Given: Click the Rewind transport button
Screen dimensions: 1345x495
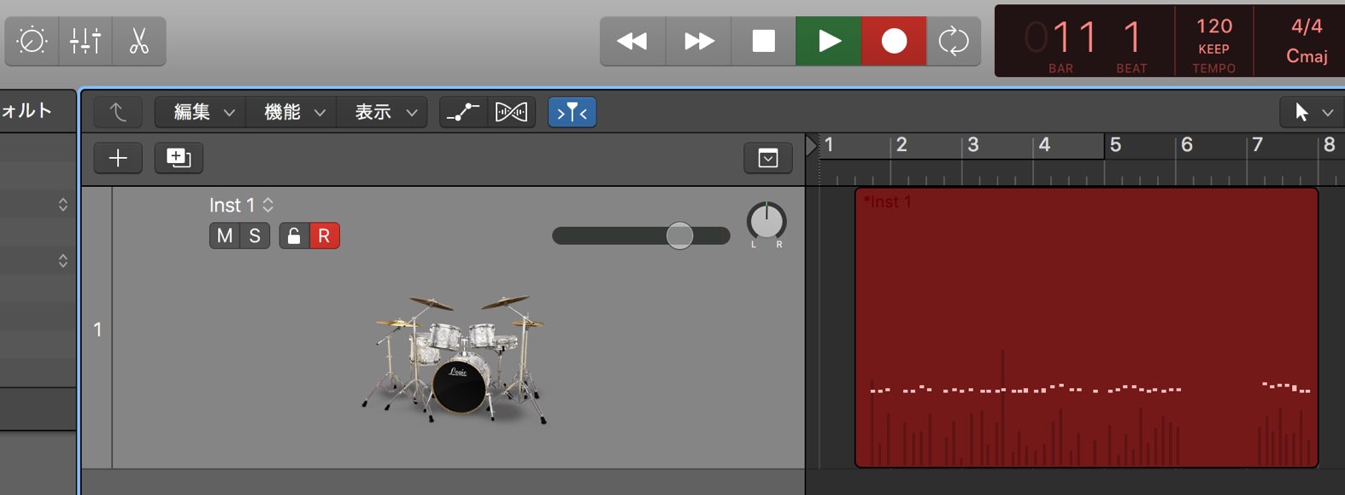Looking at the screenshot, I should 632,41.
